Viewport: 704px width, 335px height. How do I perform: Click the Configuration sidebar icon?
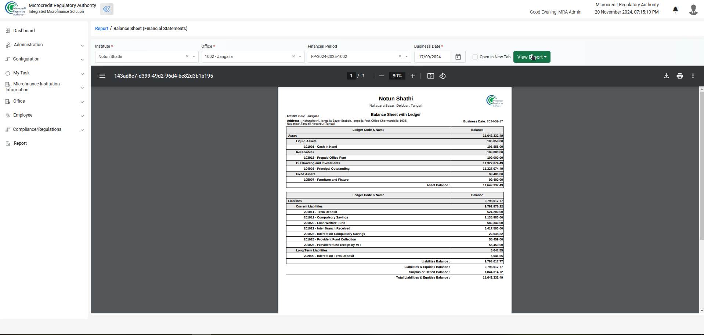(x=8, y=59)
